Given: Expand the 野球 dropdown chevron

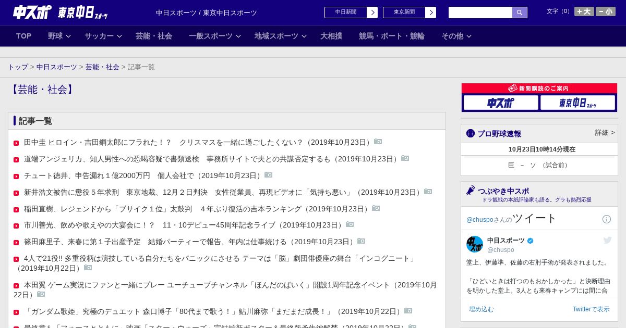Looking at the screenshot, I should point(68,36).
